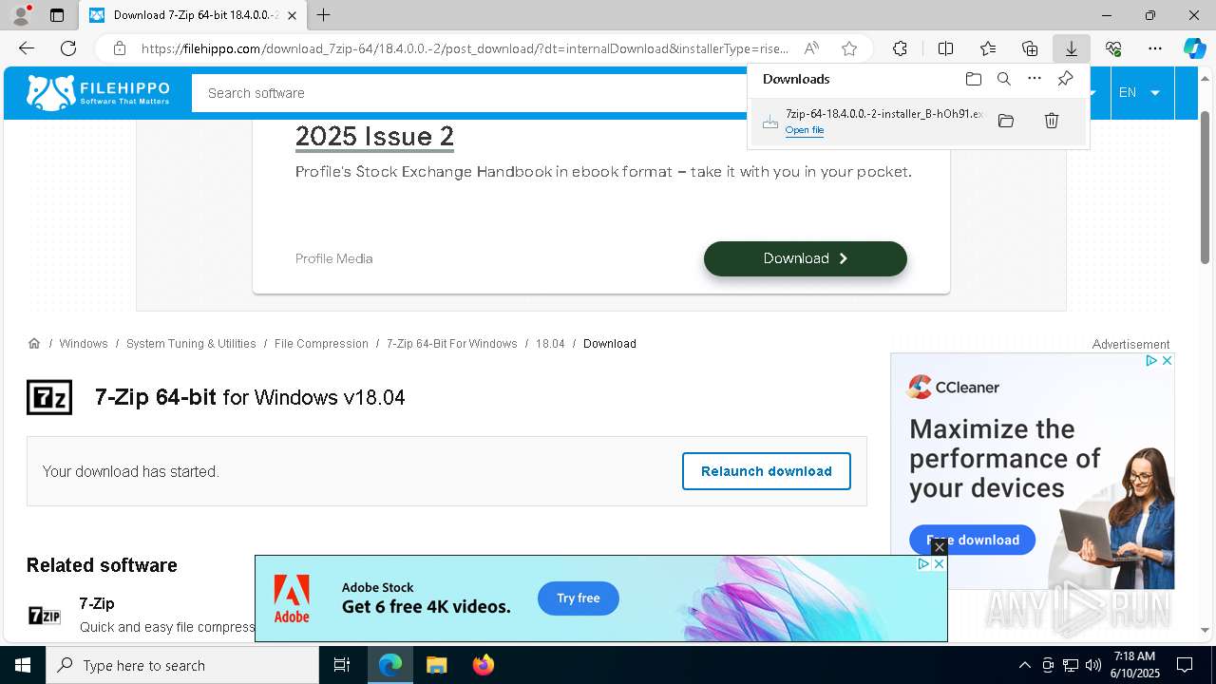Screen dimensions: 1216x684
Task: View site information lock icon
Action: 119,48
